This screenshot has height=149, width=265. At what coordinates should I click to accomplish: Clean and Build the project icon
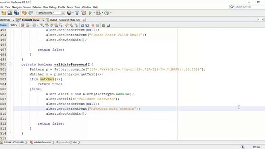84,13
